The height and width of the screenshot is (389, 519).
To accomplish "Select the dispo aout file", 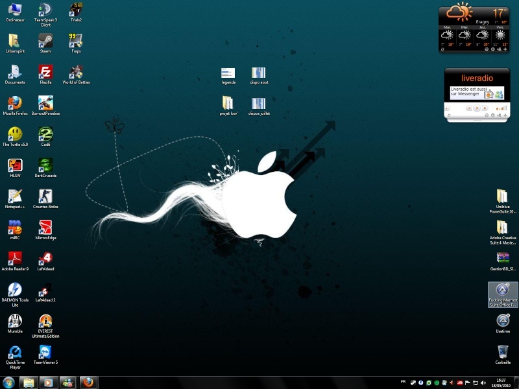I will pyautogui.click(x=259, y=75).
